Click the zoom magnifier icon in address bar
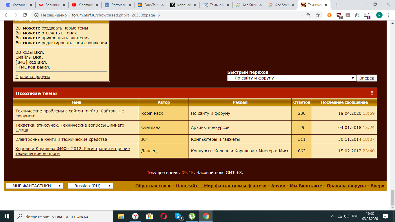 pyautogui.click(x=309, y=15)
